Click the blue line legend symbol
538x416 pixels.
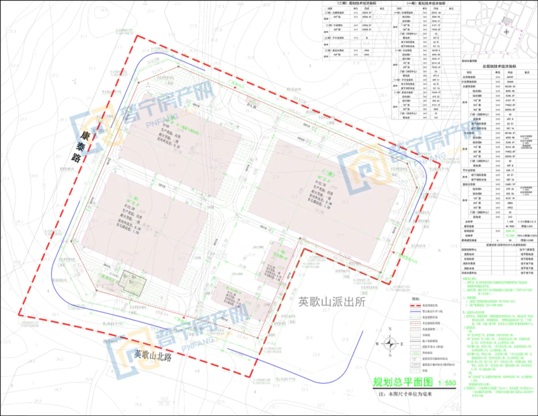point(416,313)
